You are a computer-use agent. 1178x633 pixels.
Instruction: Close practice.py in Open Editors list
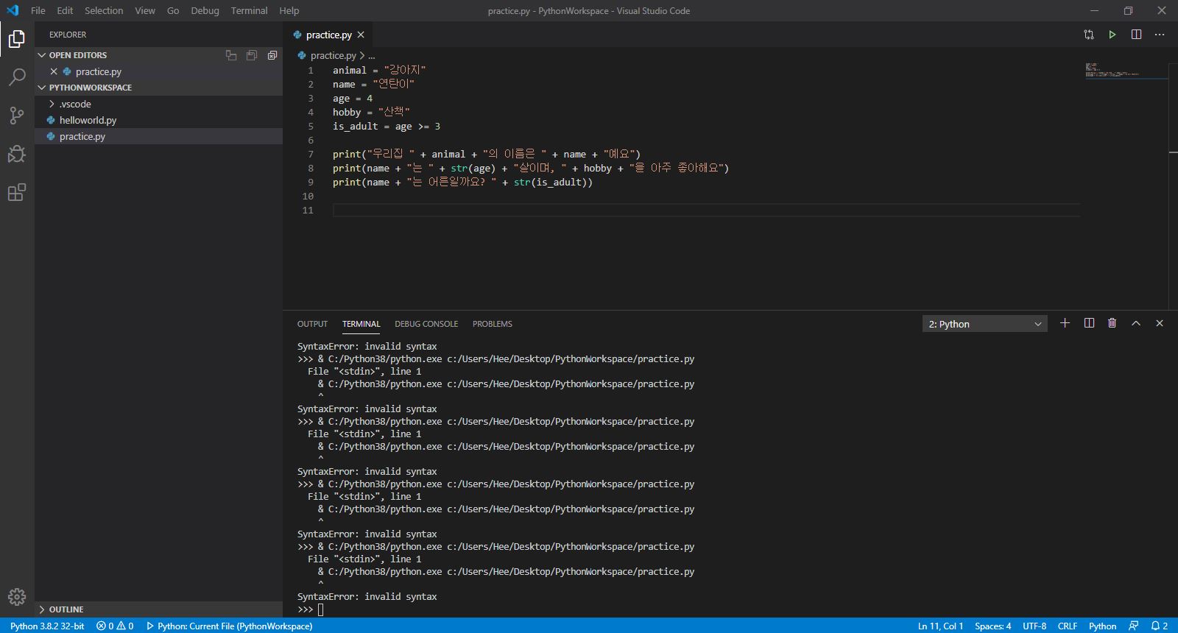click(54, 71)
